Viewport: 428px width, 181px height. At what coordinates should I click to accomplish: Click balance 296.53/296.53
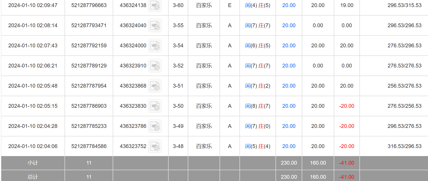tap(405, 25)
